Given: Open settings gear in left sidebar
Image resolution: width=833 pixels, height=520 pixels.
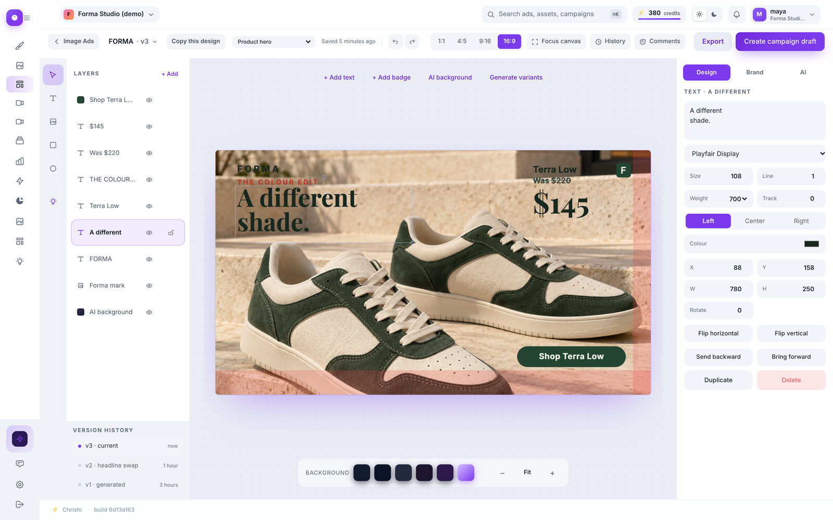Looking at the screenshot, I should coord(20,485).
